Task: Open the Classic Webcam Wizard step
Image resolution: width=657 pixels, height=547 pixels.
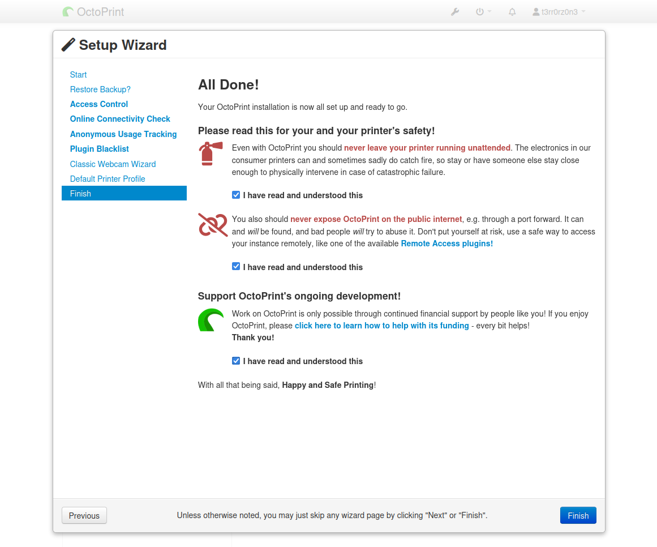Action: tap(113, 164)
